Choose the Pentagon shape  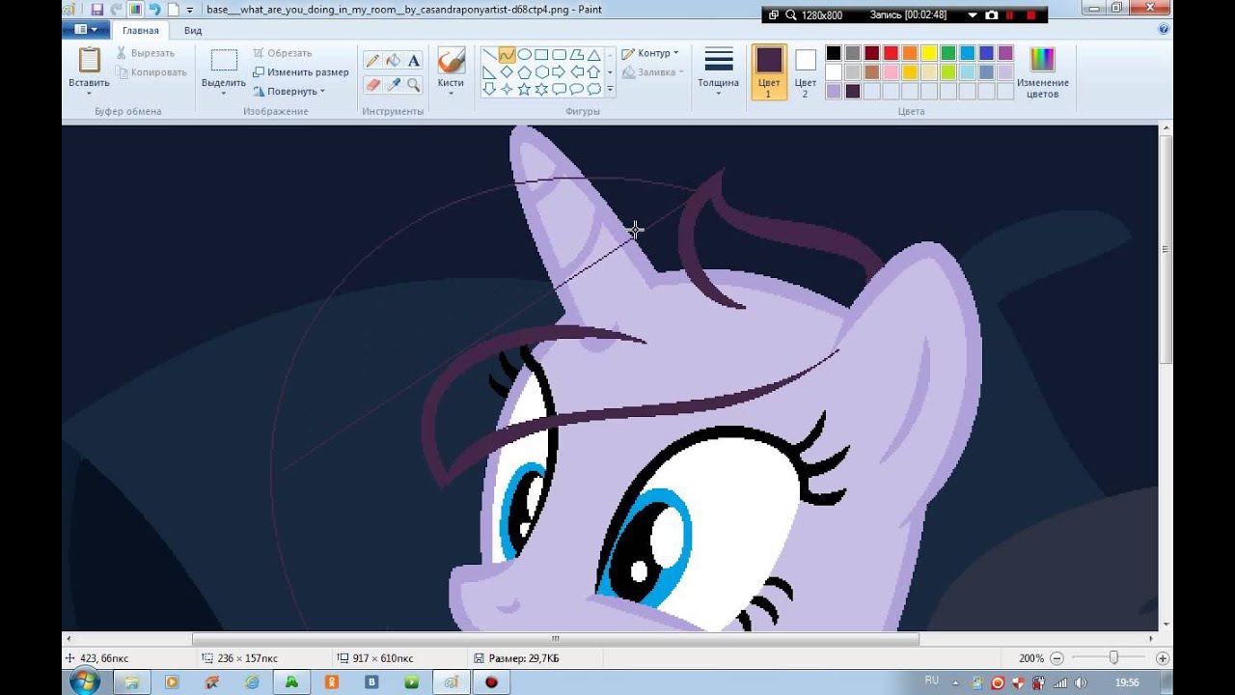[524, 72]
